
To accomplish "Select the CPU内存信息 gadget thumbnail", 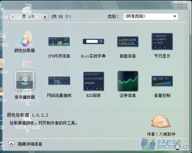I will pos(59,42).
